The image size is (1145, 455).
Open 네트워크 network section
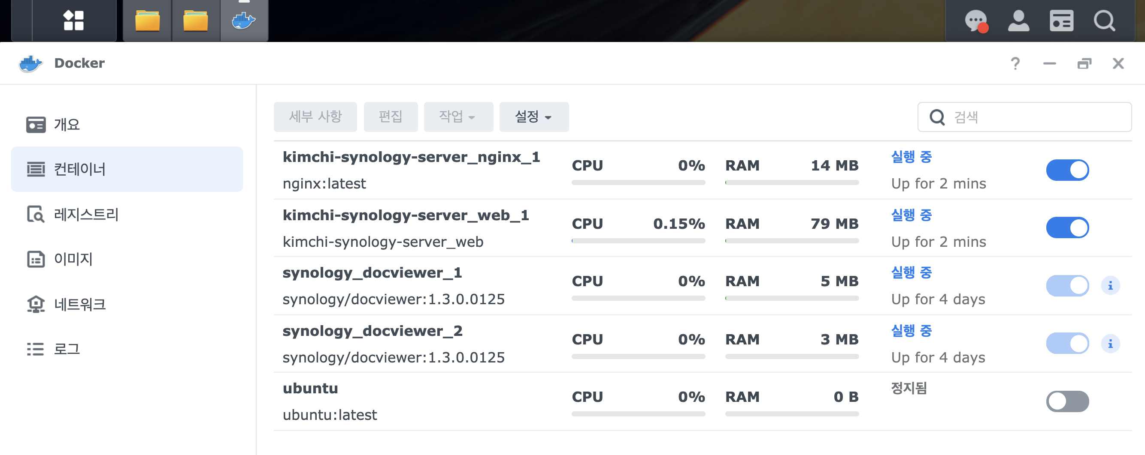coord(127,305)
